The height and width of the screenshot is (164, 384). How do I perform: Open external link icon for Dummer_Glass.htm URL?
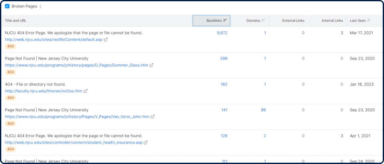pyautogui.click(x=151, y=65)
